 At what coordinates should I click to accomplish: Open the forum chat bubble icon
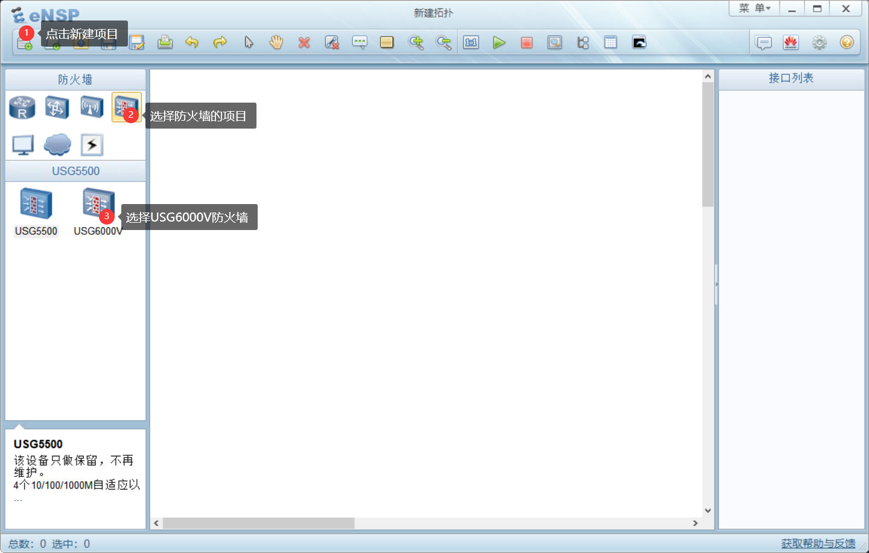tap(764, 42)
